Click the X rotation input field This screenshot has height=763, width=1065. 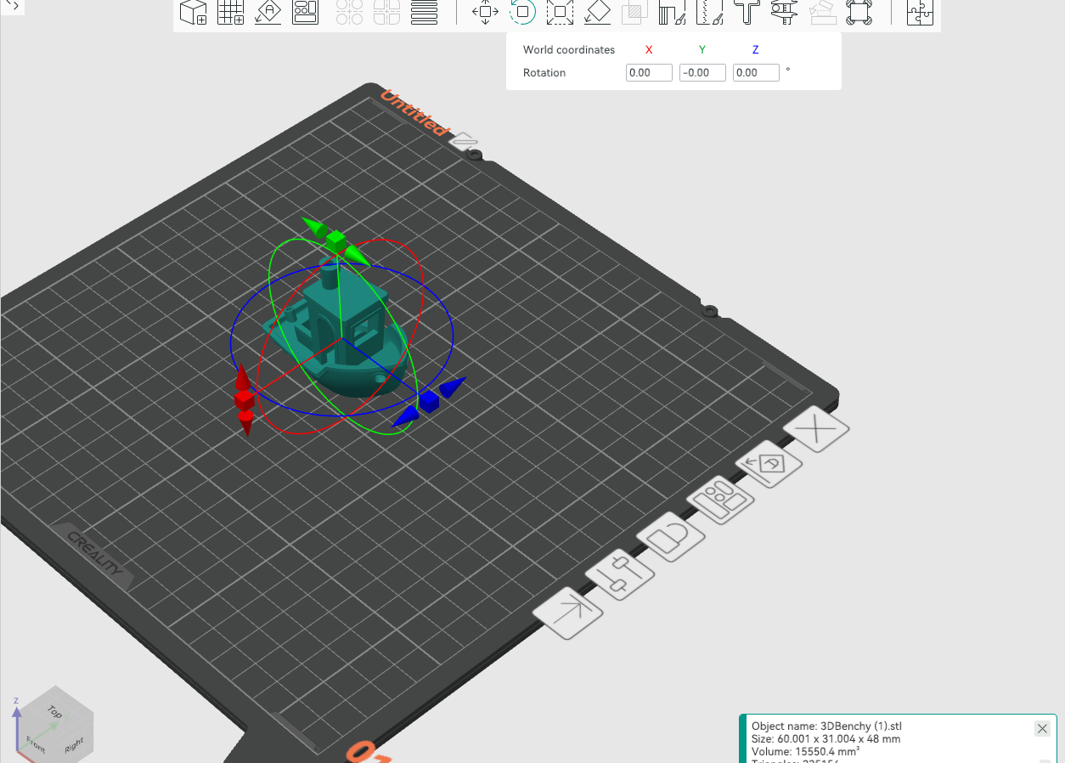click(649, 73)
